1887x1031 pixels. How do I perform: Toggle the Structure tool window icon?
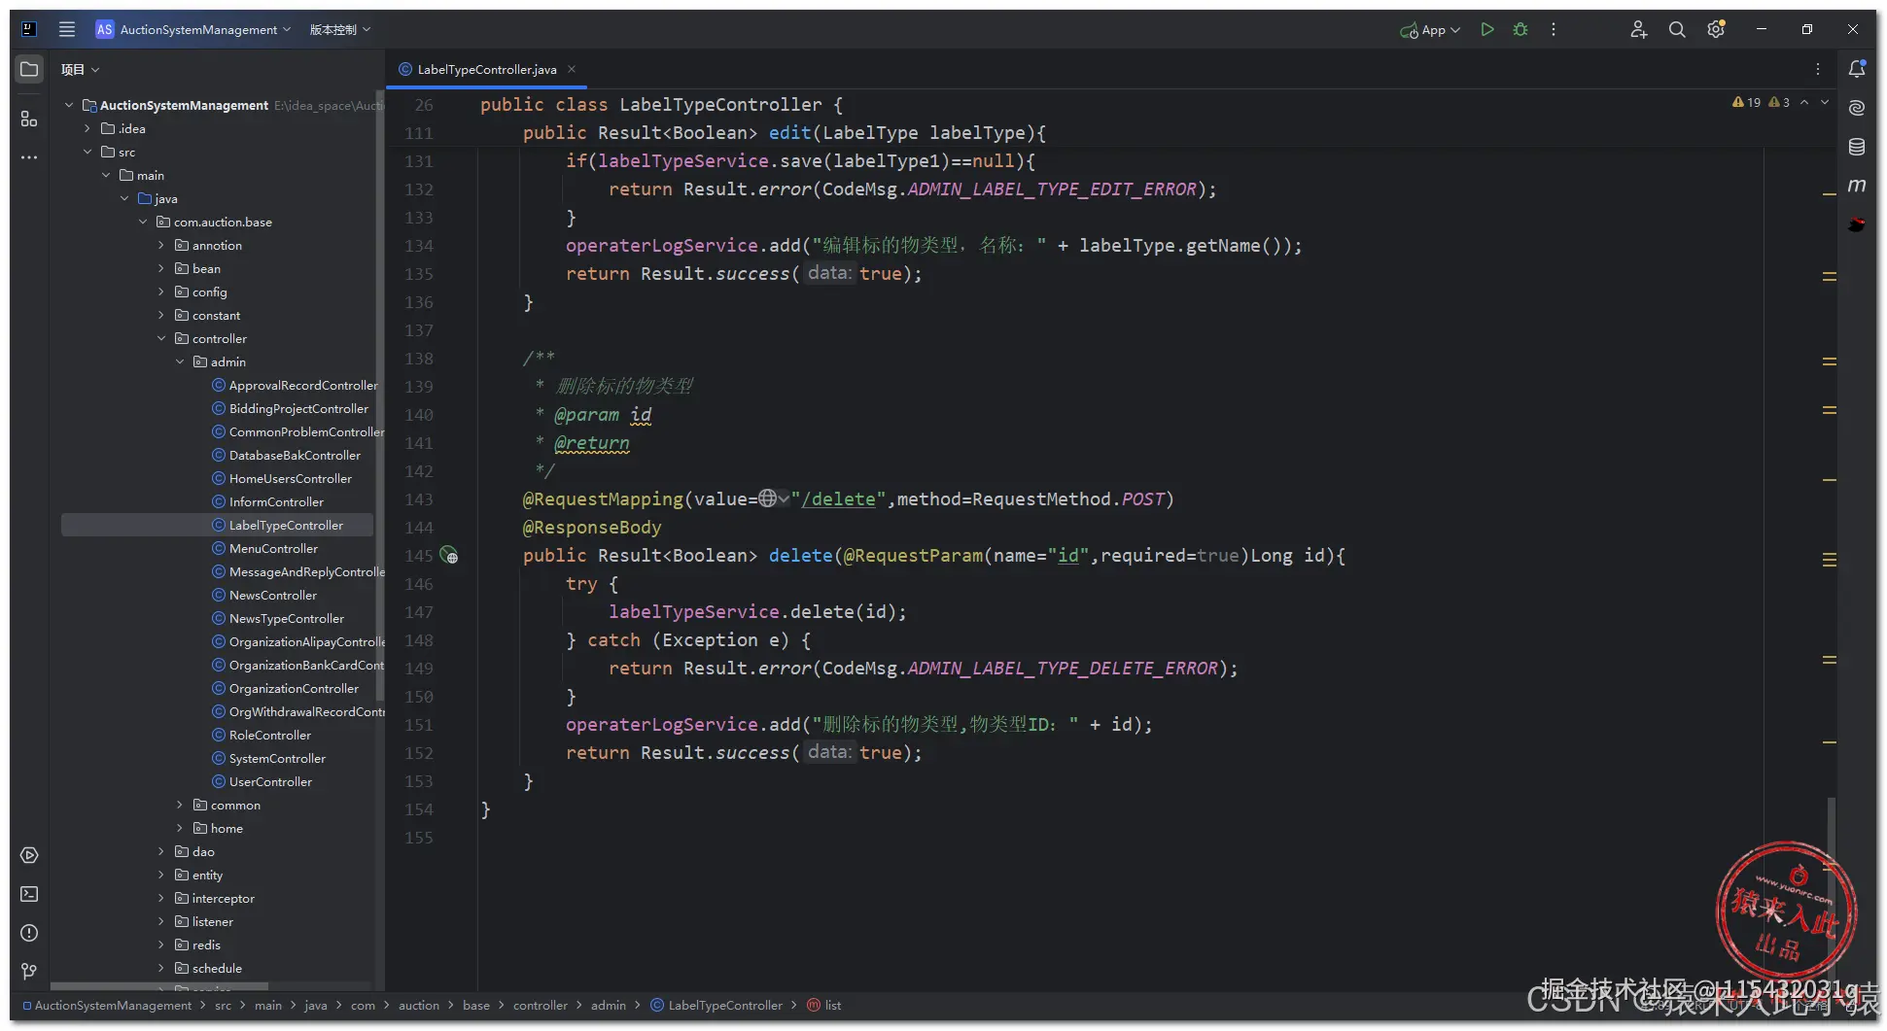pos(29,119)
